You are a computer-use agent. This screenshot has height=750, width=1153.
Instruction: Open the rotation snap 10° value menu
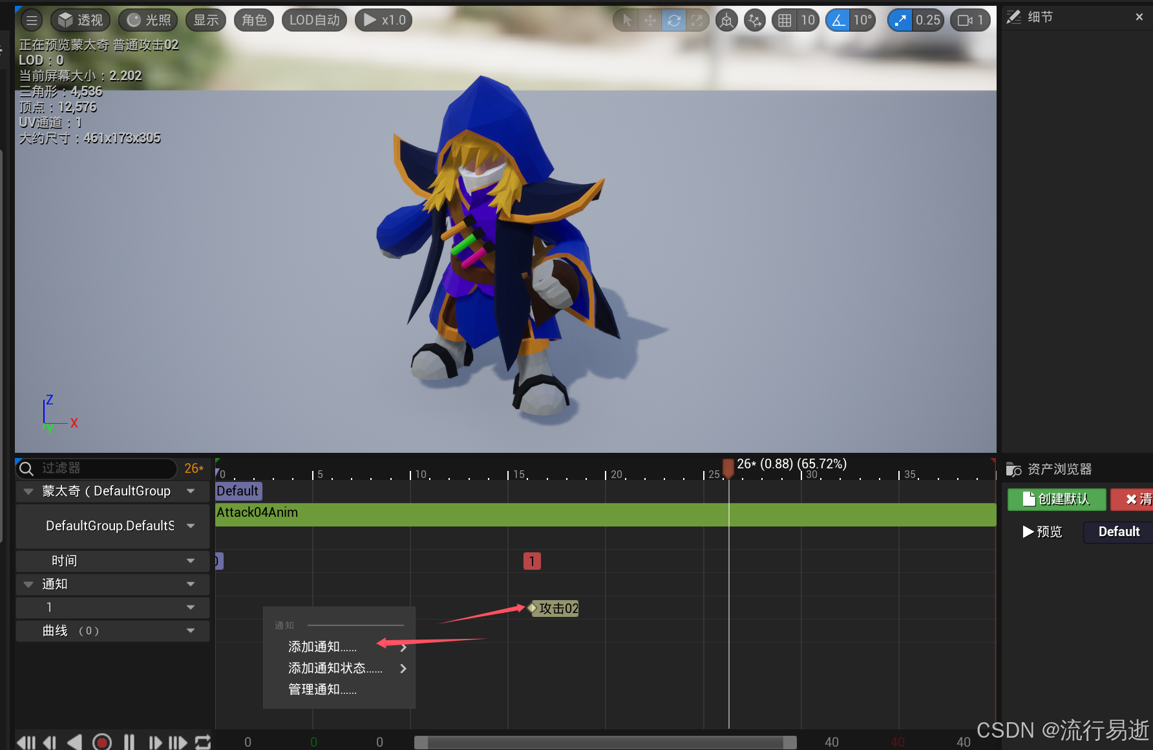(x=863, y=21)
